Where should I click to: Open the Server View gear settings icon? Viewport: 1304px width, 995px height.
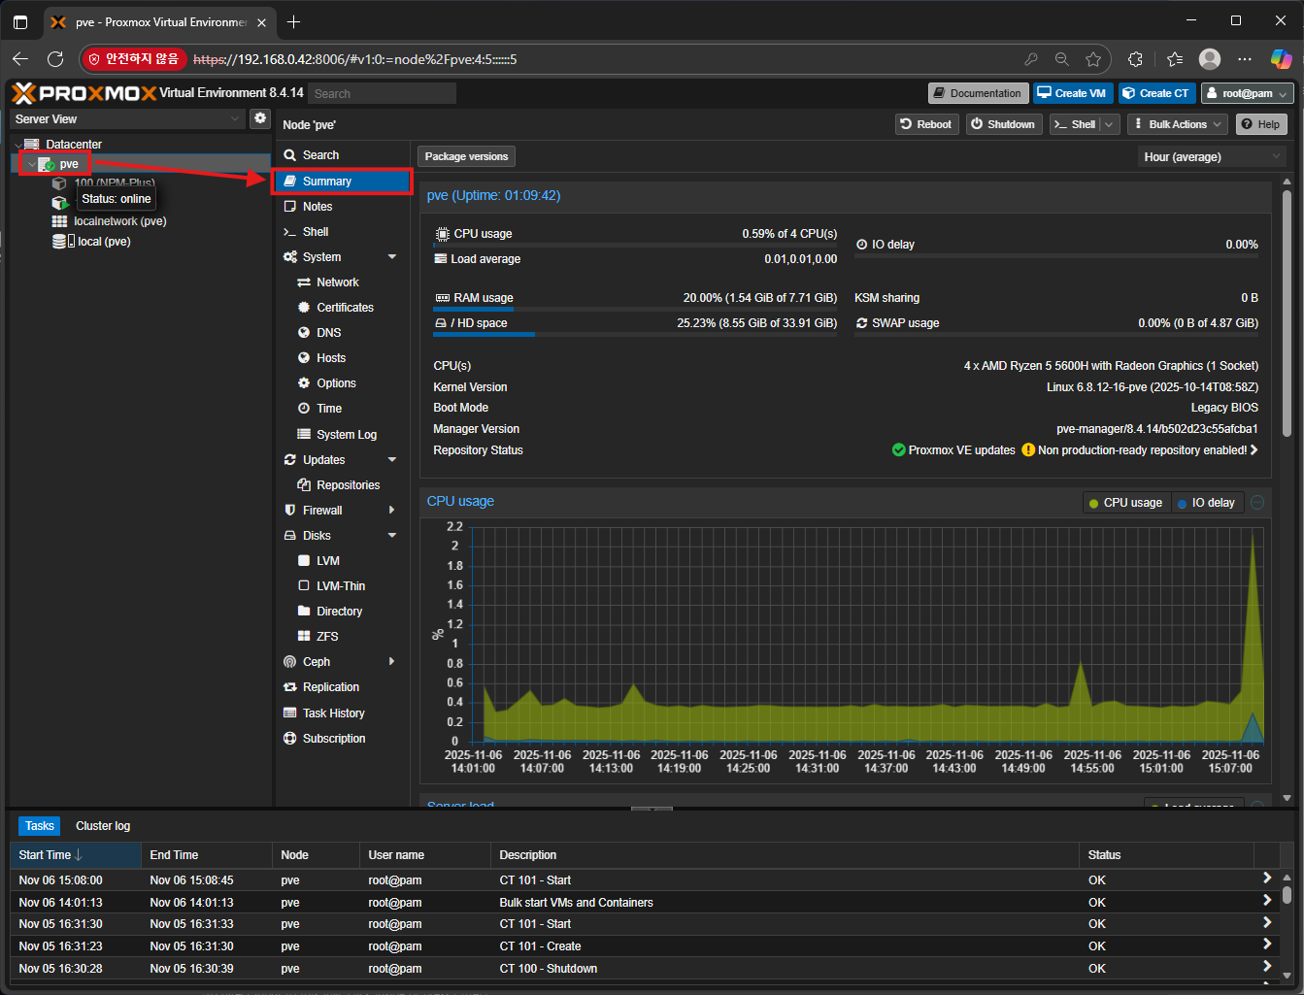click(260, 118)
